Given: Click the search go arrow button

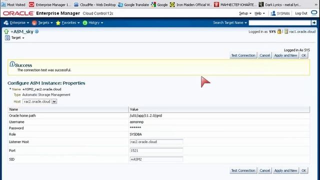Looking at the screenshot, I should click(x=314, y=22).
